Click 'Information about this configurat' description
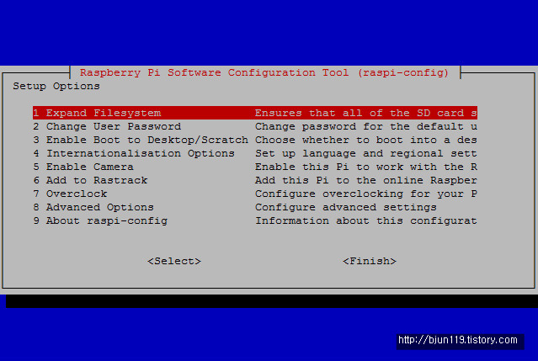This screenshot has height=361, width=538. [x=366, y=220]
